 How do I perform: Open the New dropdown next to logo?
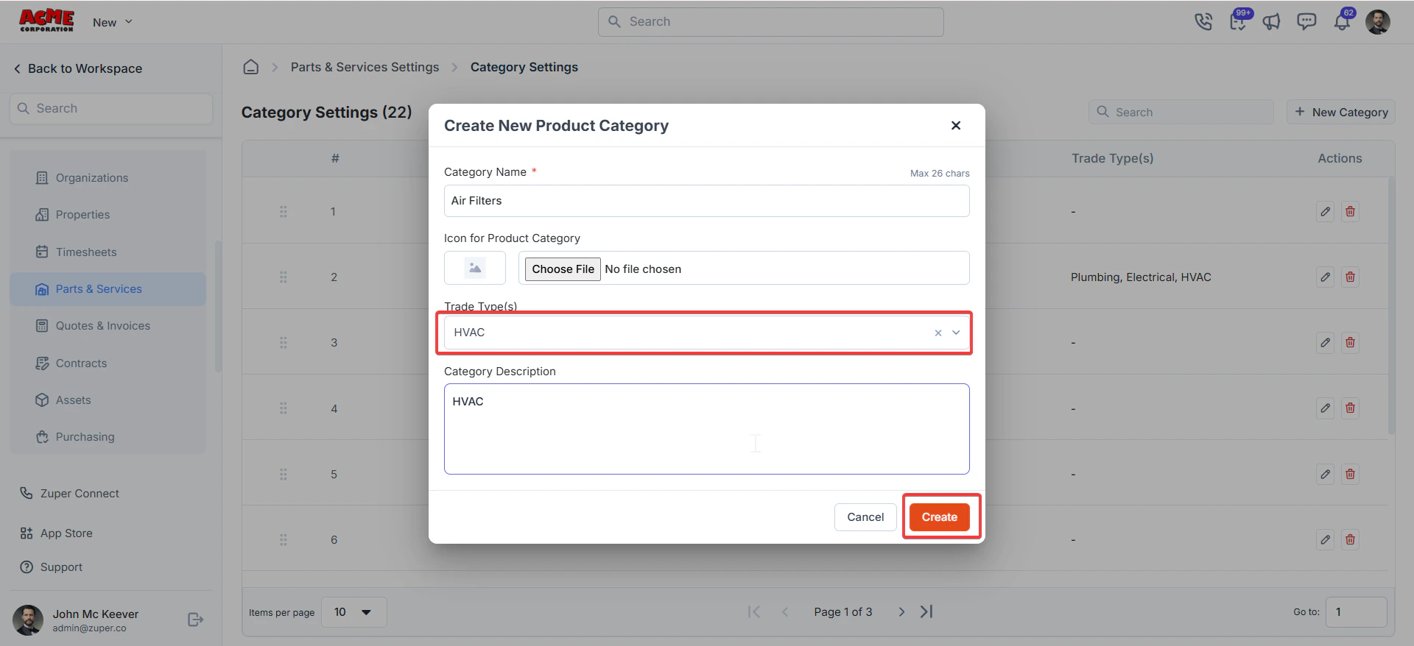(113, 22)
